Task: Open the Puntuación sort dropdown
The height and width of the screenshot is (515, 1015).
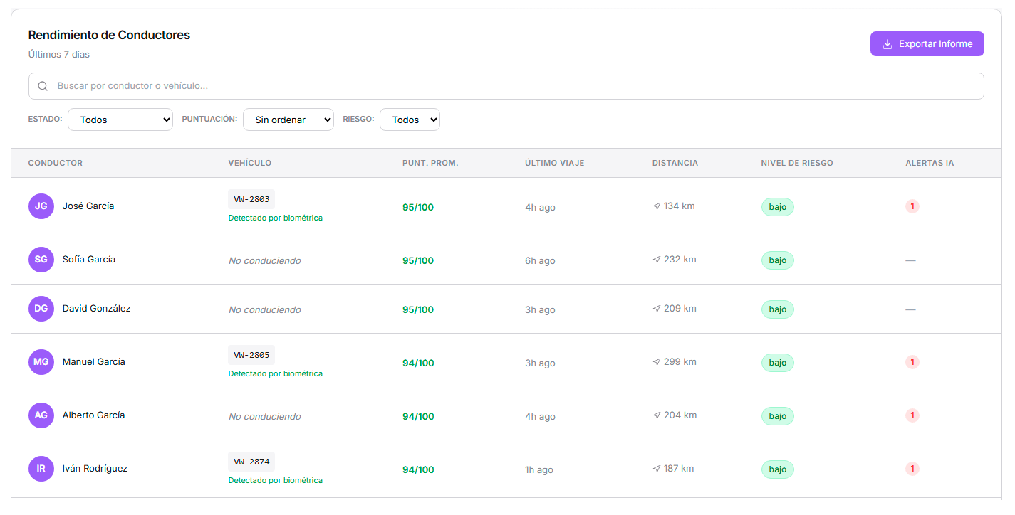Action: (x=288, y=120)
